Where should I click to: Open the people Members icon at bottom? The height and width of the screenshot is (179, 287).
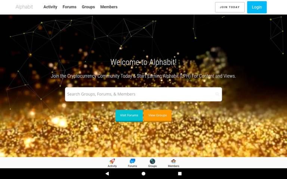[x=173, y=161]
